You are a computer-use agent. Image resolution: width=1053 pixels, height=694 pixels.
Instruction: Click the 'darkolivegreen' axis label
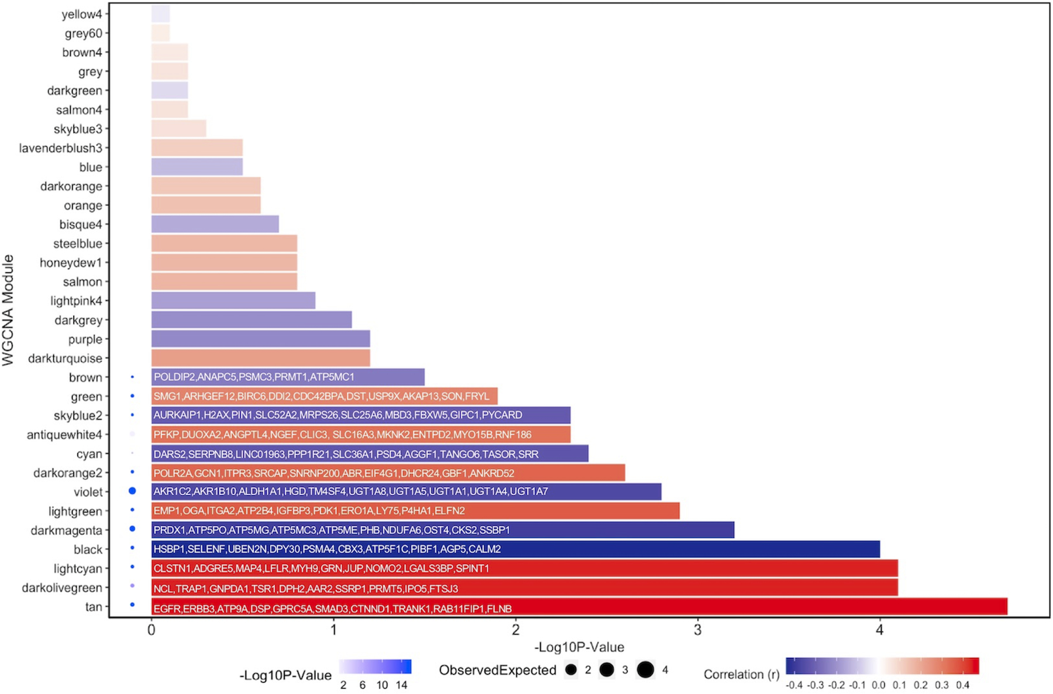pos(62,588)
